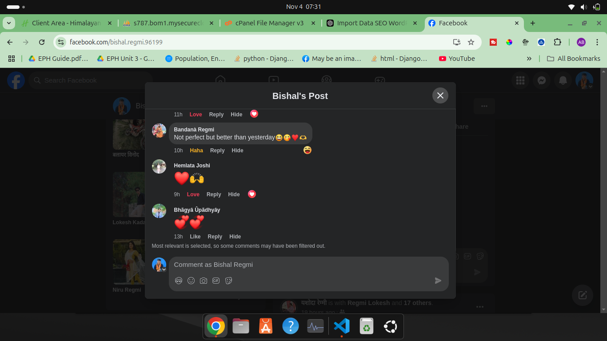Attach a photo using the camera icon
The height and width of the screenshot is (341, 607).
click(204, 281)
